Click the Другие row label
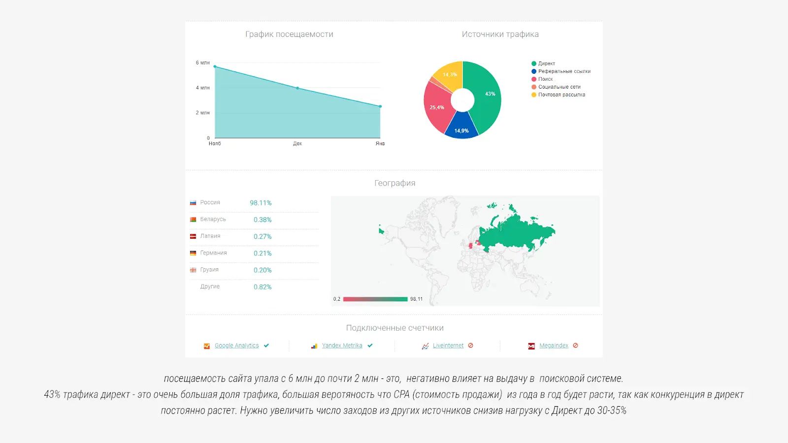 210,286
